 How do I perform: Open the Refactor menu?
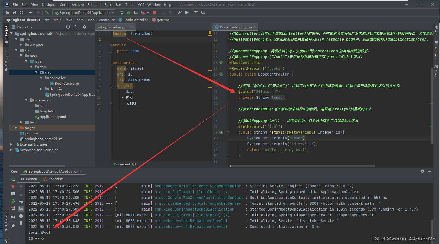coord(94,4)
